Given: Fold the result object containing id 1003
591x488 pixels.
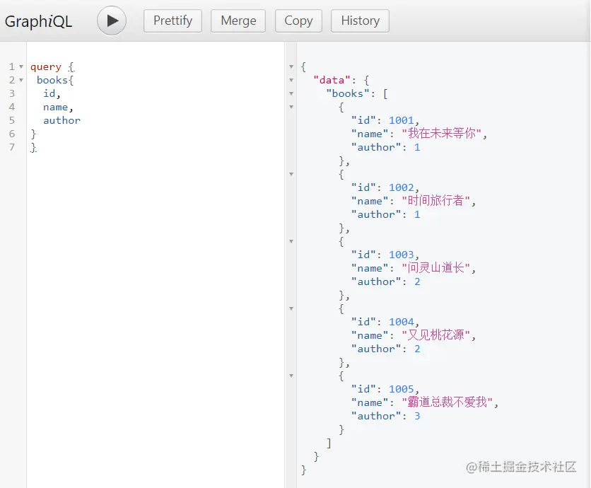Looking at the screenshot, I should [x=291, y=242].
